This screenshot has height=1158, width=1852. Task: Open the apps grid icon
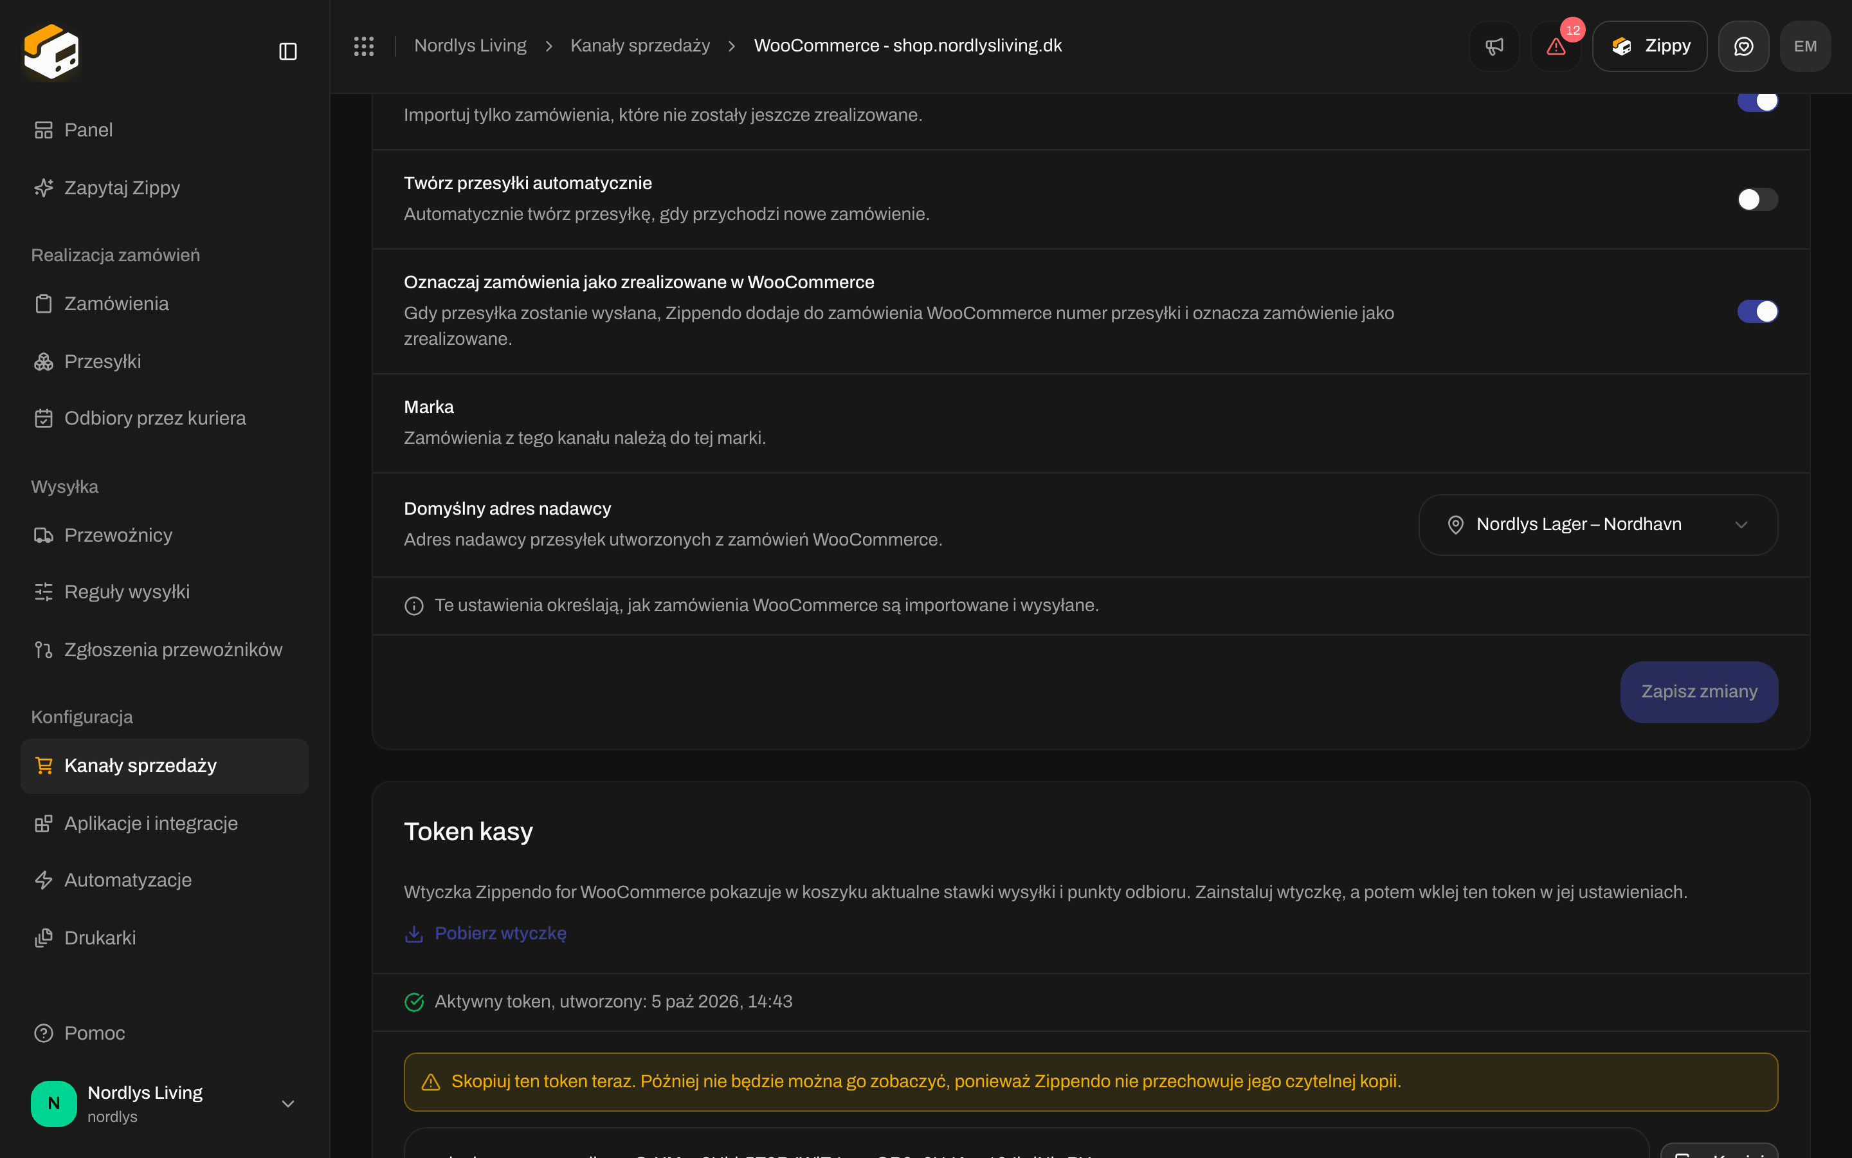click(363, 46)
